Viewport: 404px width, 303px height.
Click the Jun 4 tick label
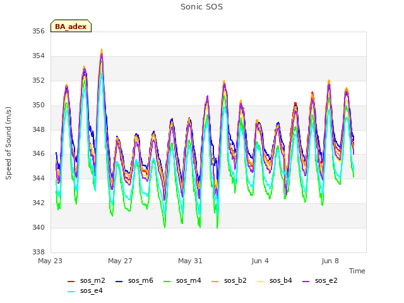pos(260,261)
